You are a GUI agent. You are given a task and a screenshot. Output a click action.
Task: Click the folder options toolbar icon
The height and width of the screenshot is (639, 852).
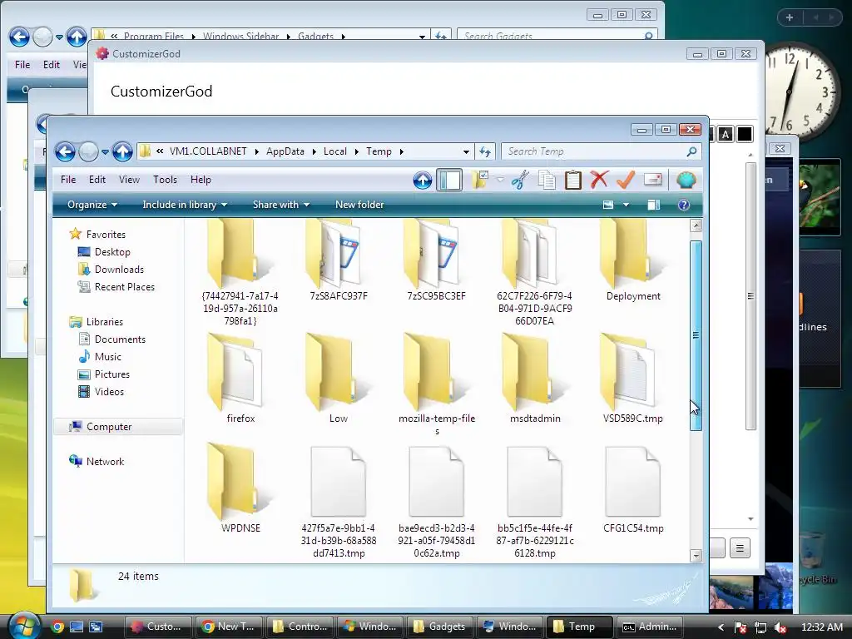click(x=480, y=180)
